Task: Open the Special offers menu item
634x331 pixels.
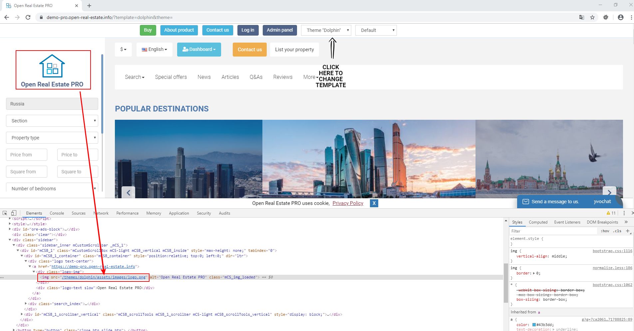Action: [x=171, y=77]
